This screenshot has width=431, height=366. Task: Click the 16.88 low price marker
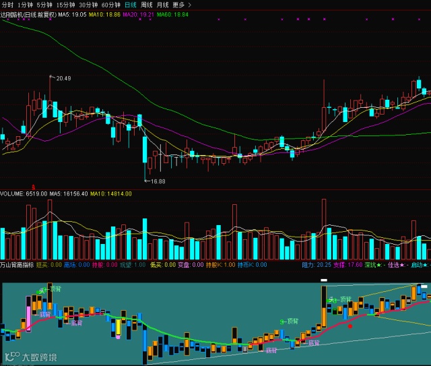tap(158, 181)
